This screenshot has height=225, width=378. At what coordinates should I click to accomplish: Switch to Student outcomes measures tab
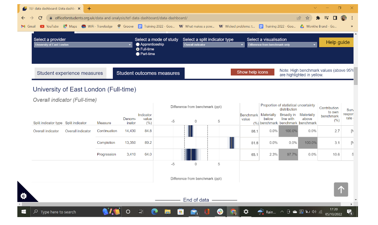coord(148,73)
